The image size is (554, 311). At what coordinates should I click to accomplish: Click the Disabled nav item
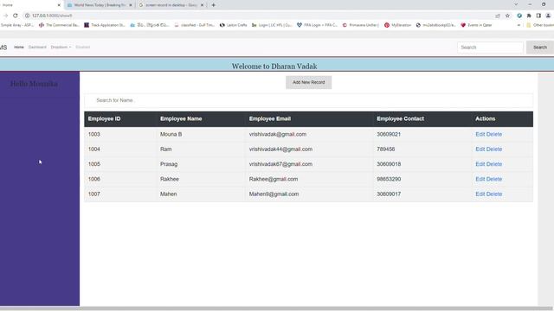click(83, 47)
